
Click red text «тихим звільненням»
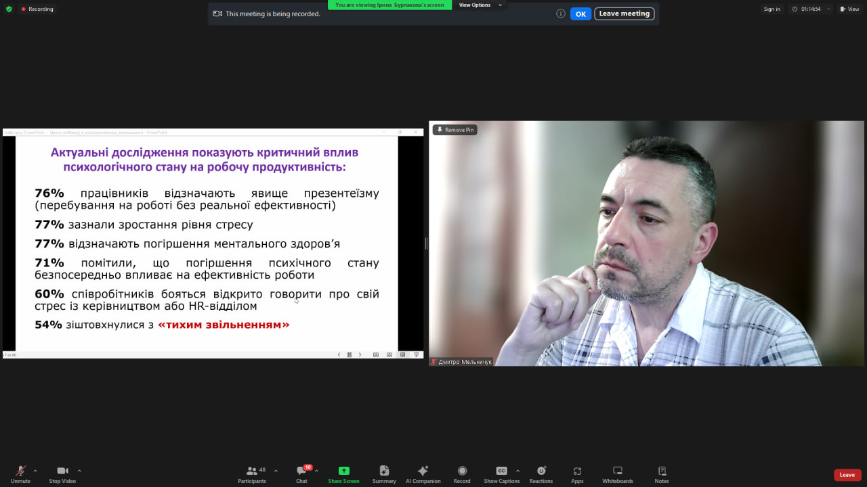coord(224,325)
